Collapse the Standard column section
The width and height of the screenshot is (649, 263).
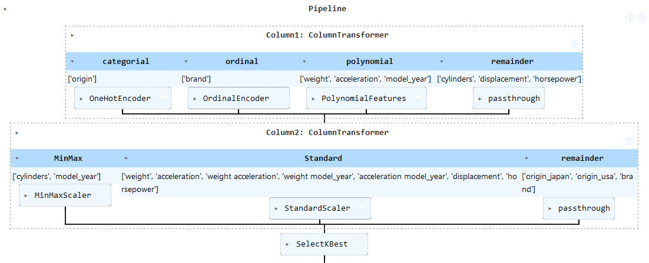coord(125,159)
